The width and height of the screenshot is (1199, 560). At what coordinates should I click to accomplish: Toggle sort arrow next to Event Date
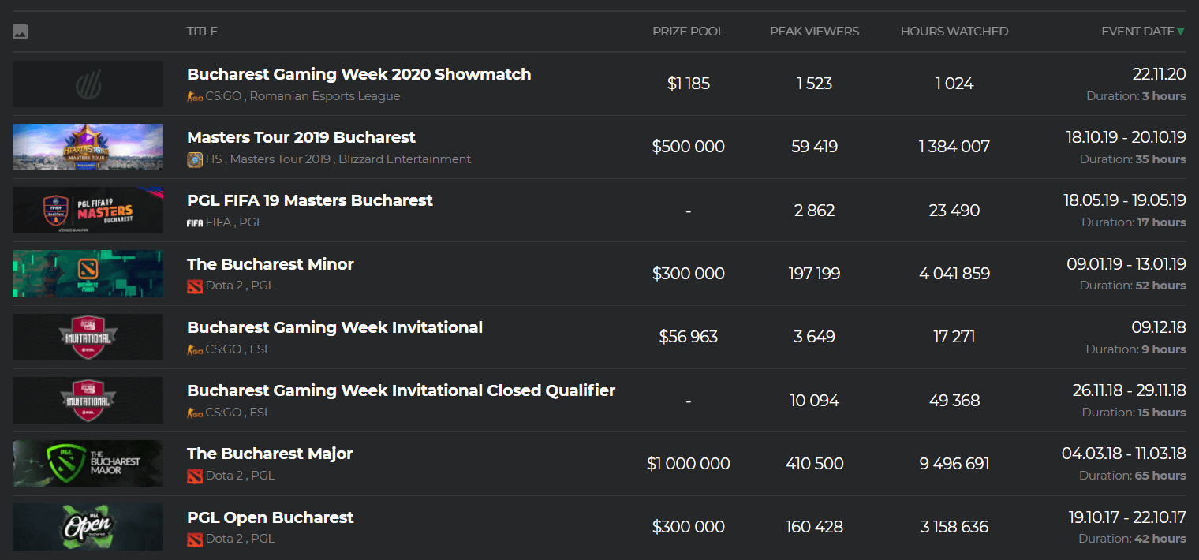(1181, 32)
